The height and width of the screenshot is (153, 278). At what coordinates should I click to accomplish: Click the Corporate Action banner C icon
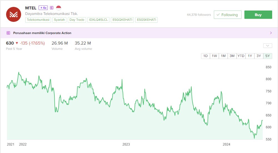pyautogui.click(x=8, y=33)
